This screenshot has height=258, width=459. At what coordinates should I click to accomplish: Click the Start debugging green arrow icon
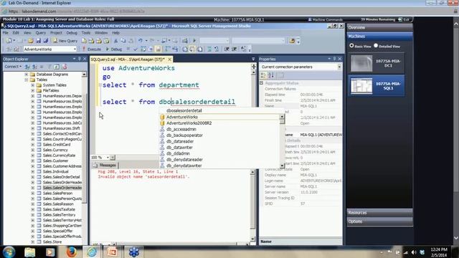pyautogui.click(x=194, y=41)
